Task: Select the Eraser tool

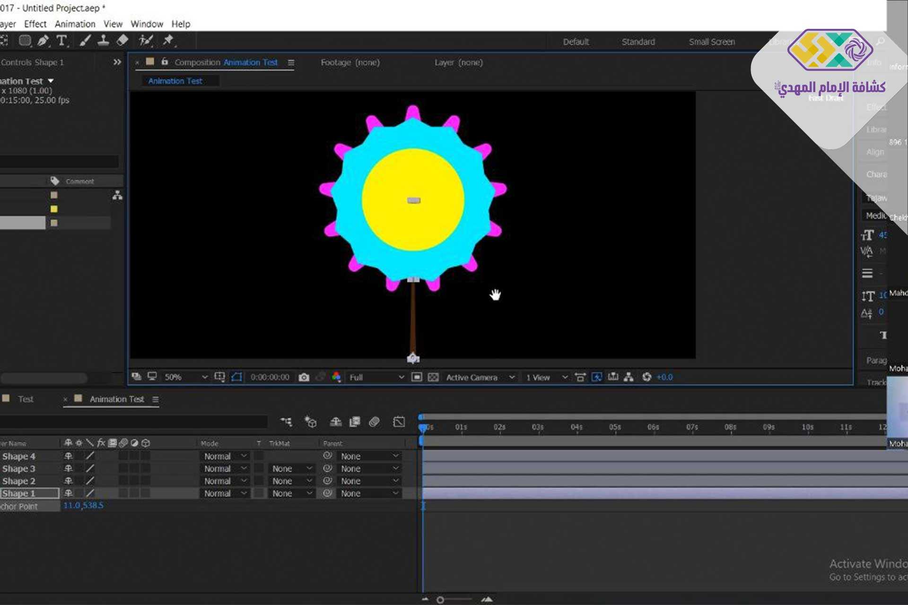Action: click(122, 41)
